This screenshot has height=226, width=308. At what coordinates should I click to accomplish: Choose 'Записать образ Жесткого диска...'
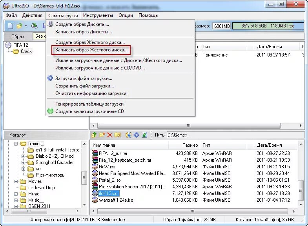click(91, 50)
